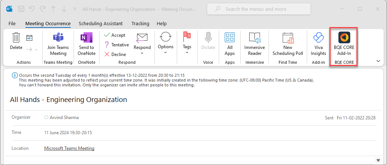Click the info icon in the notification bar
387x165 pixels.
click(x=15, y=75)
